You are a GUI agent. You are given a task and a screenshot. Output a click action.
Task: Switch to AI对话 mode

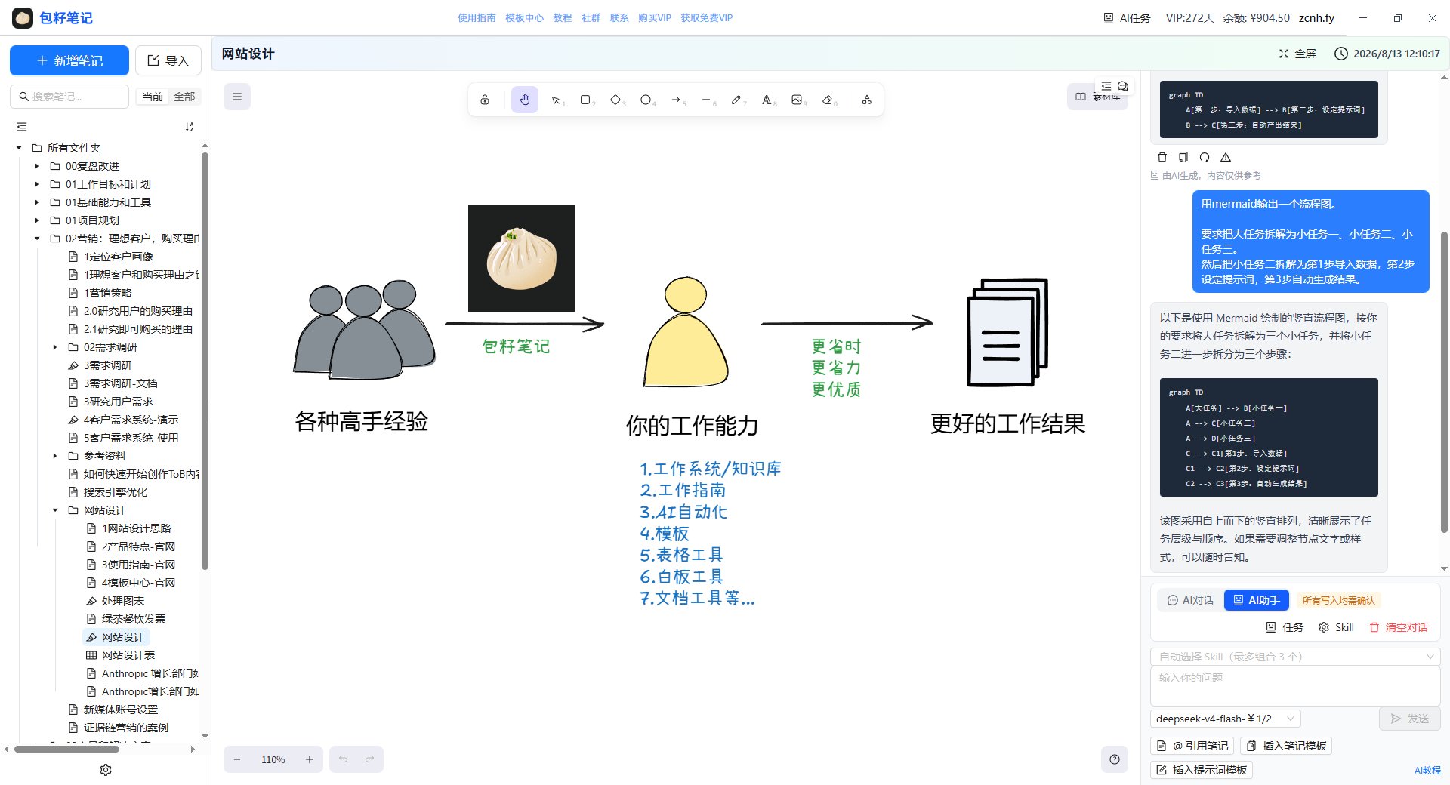[x=1190, y=600]
